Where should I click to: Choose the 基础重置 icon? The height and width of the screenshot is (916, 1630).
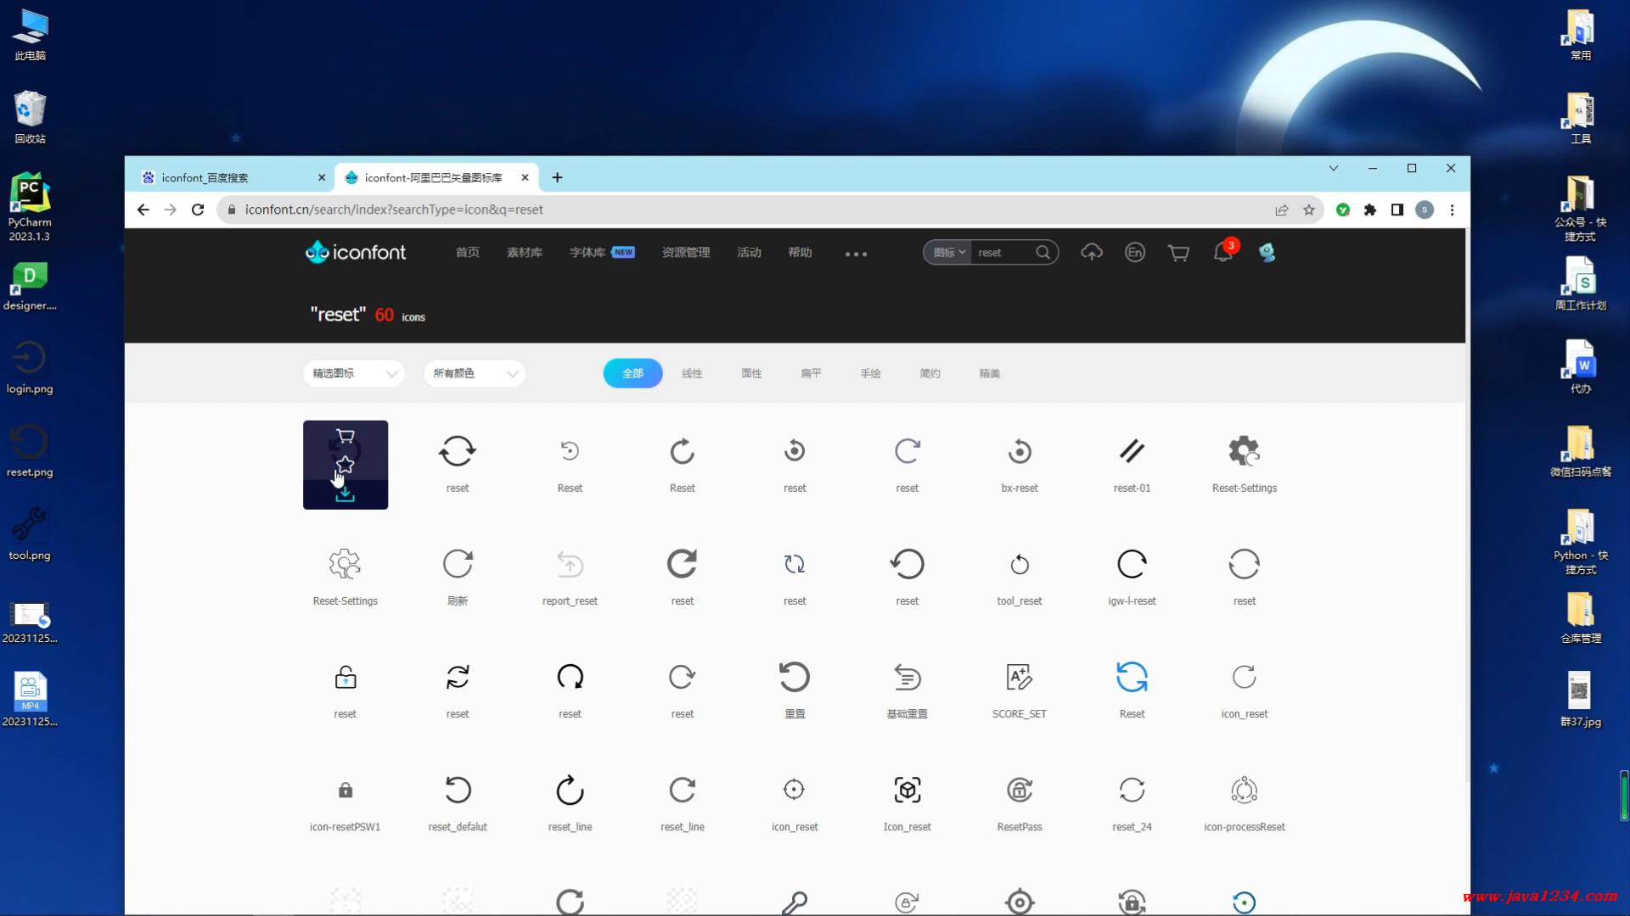(907, 677)
